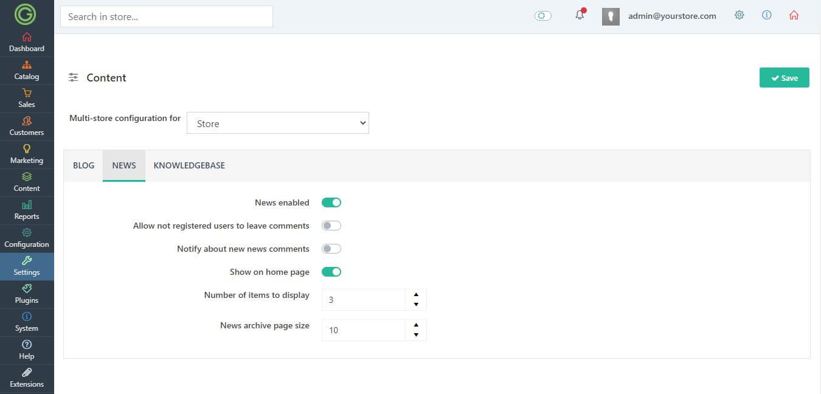Focus the Search in store field

click(x=167, y=16)
